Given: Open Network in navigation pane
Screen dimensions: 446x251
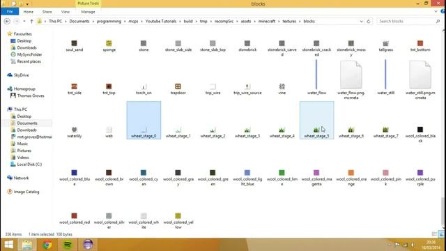Looking at the screenshot, I should click(x=21, y=178).
